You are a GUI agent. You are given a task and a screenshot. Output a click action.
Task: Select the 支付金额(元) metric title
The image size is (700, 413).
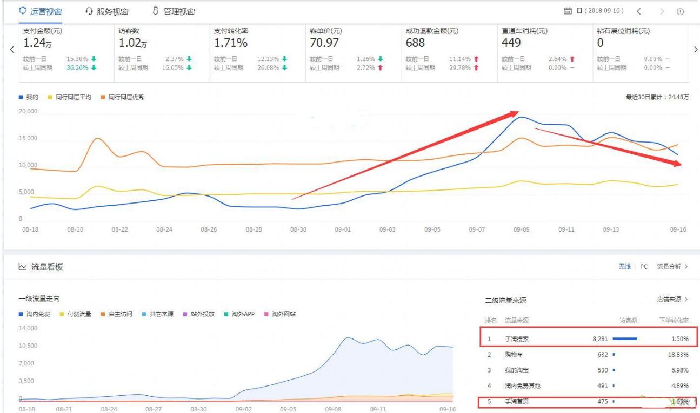point(43,31)
